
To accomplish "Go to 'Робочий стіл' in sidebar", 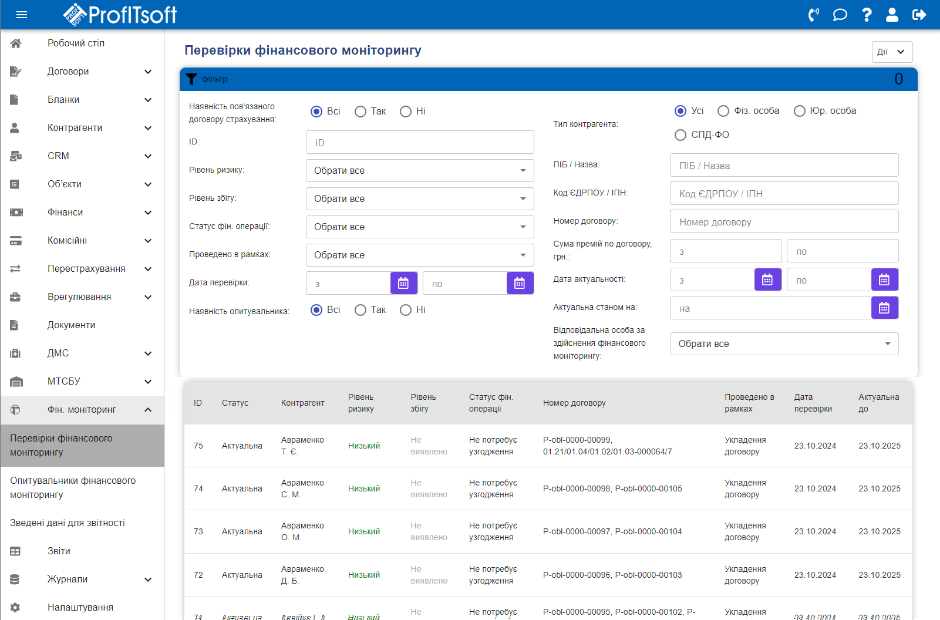I will (76, 43).
